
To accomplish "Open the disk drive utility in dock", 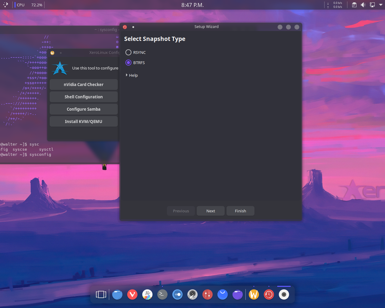I will point(192,294).
